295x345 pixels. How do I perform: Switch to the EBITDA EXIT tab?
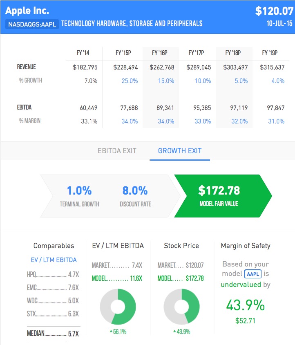117,150
